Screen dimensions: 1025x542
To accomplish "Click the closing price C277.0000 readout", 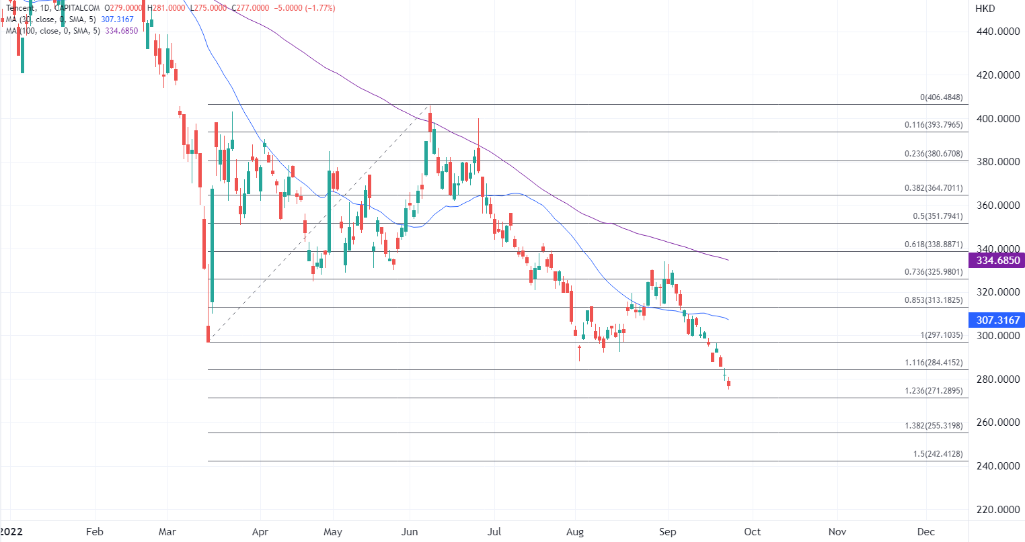I will 250,8.
